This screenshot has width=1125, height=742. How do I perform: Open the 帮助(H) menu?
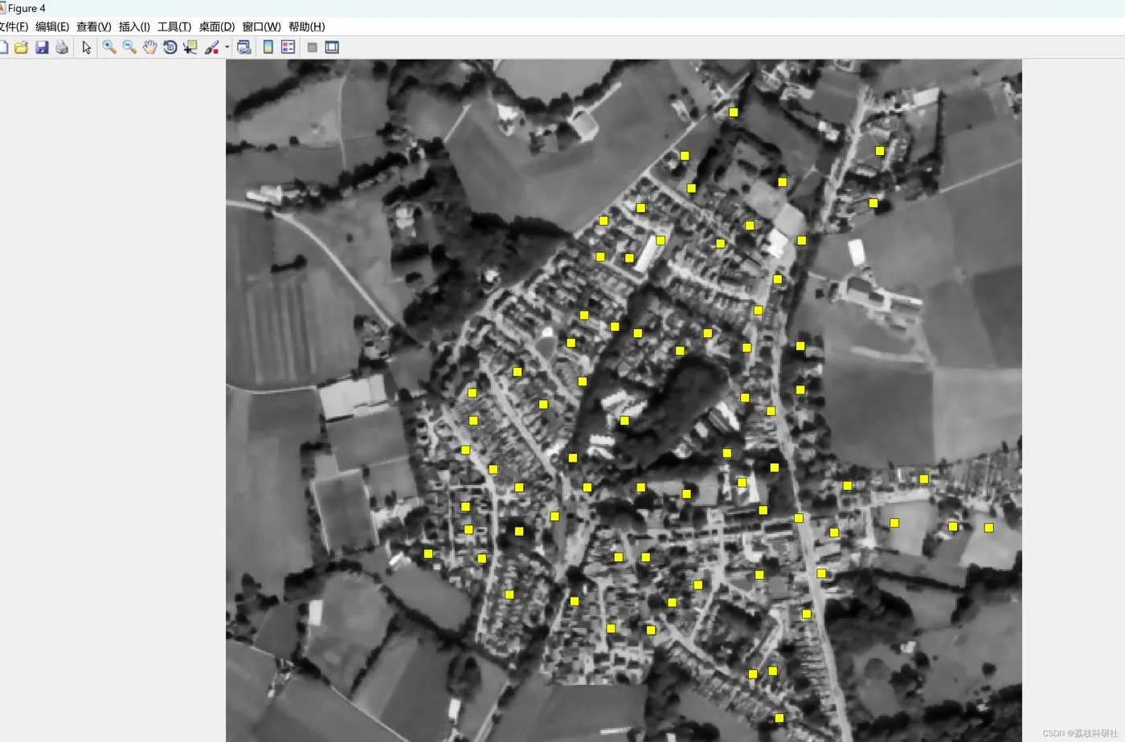(306, 26)
